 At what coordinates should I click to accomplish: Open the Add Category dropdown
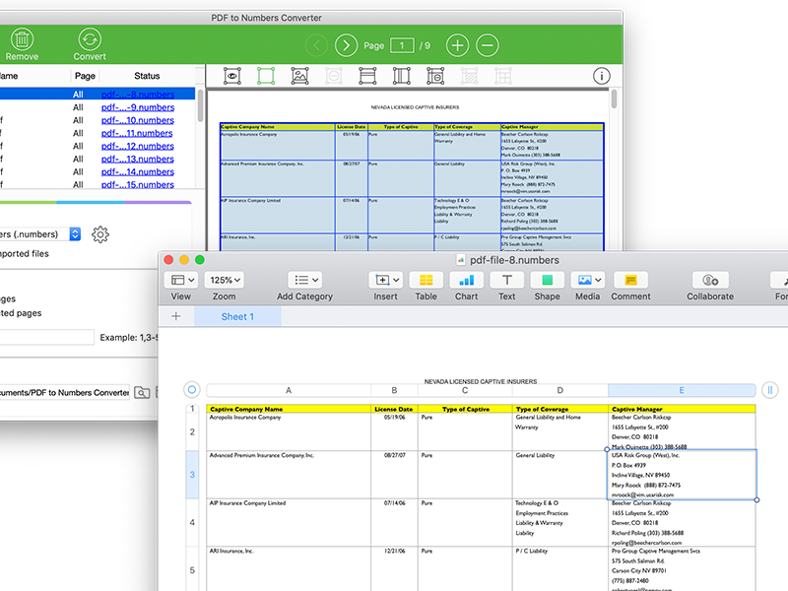click(x=305, y=280)
